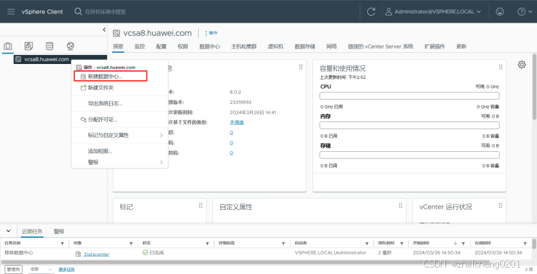Open the 虚拟机 tab
Screen dimensions: 537x274
[276, 47]
